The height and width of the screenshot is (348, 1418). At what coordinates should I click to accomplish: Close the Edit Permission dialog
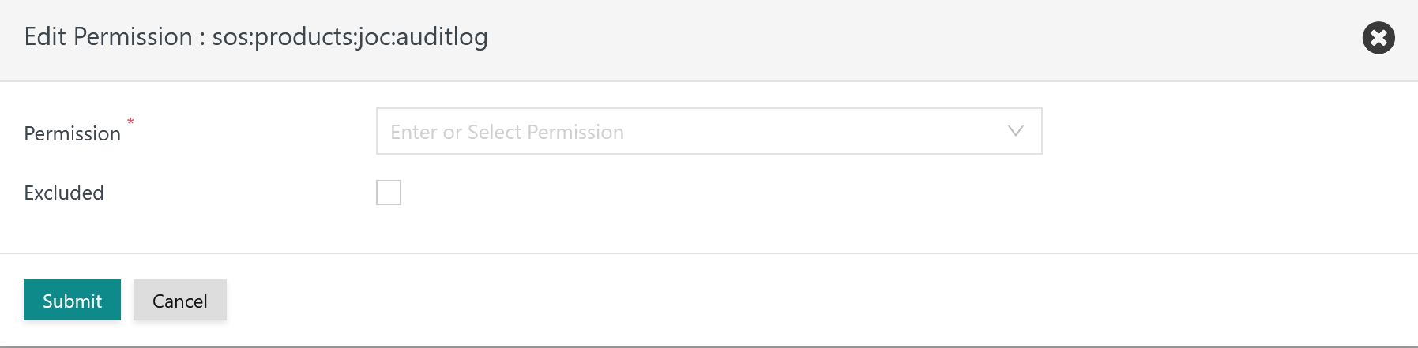(x=1379, y=38)
